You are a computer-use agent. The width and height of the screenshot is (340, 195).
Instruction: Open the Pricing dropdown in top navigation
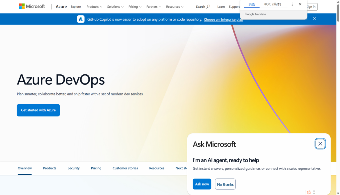(135, 7)
